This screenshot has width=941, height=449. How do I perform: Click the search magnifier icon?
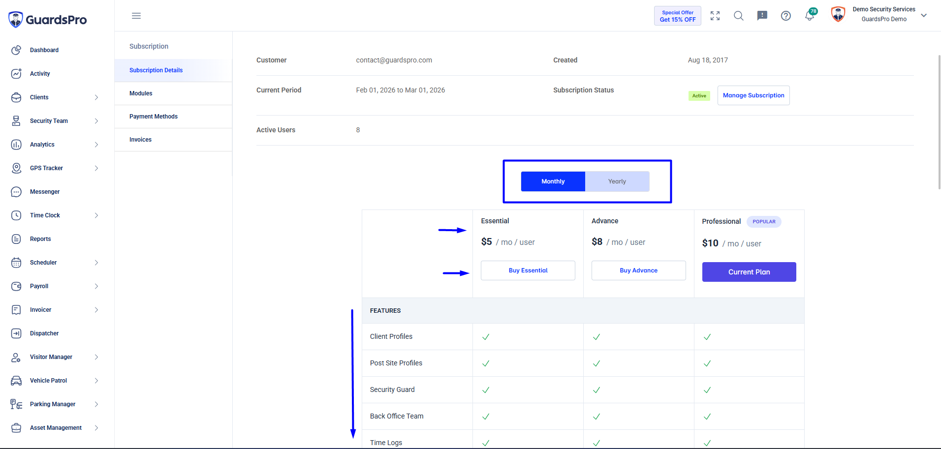point(738,16)
